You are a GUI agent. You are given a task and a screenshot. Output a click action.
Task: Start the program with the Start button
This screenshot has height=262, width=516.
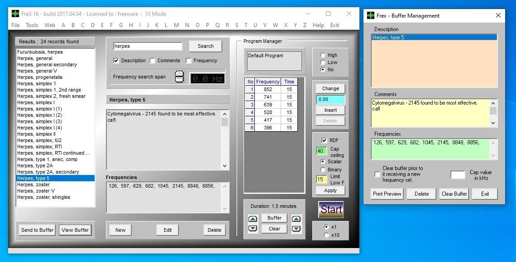pos(331,210)
